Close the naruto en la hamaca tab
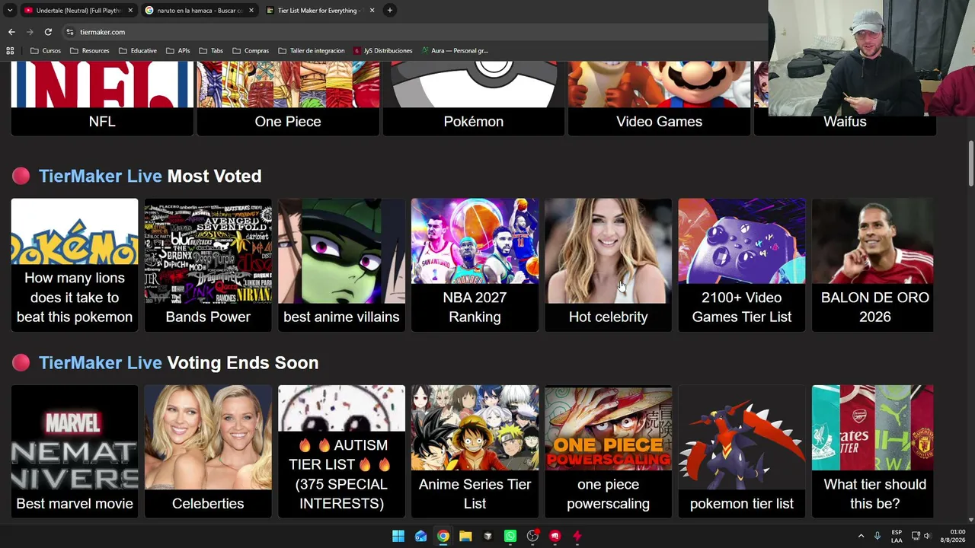The image size is (975, 548). click(x=251, y=11)
